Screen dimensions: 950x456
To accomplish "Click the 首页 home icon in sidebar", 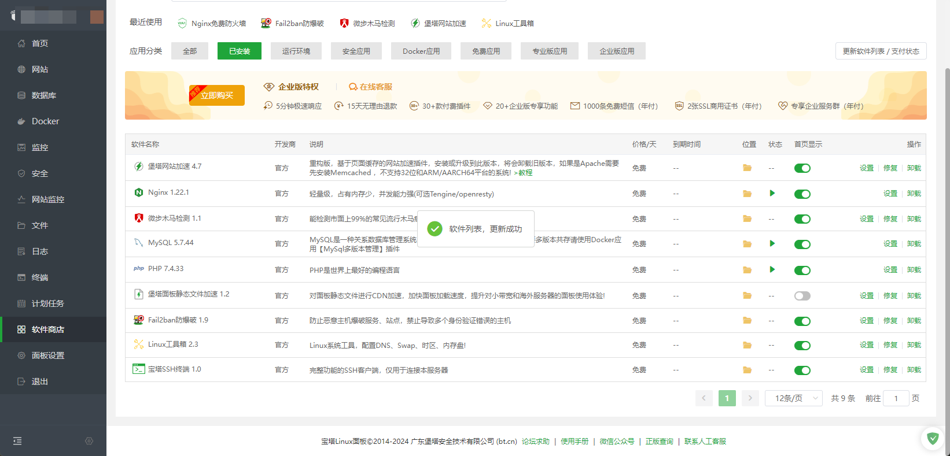I will click(x=21, y=43).
